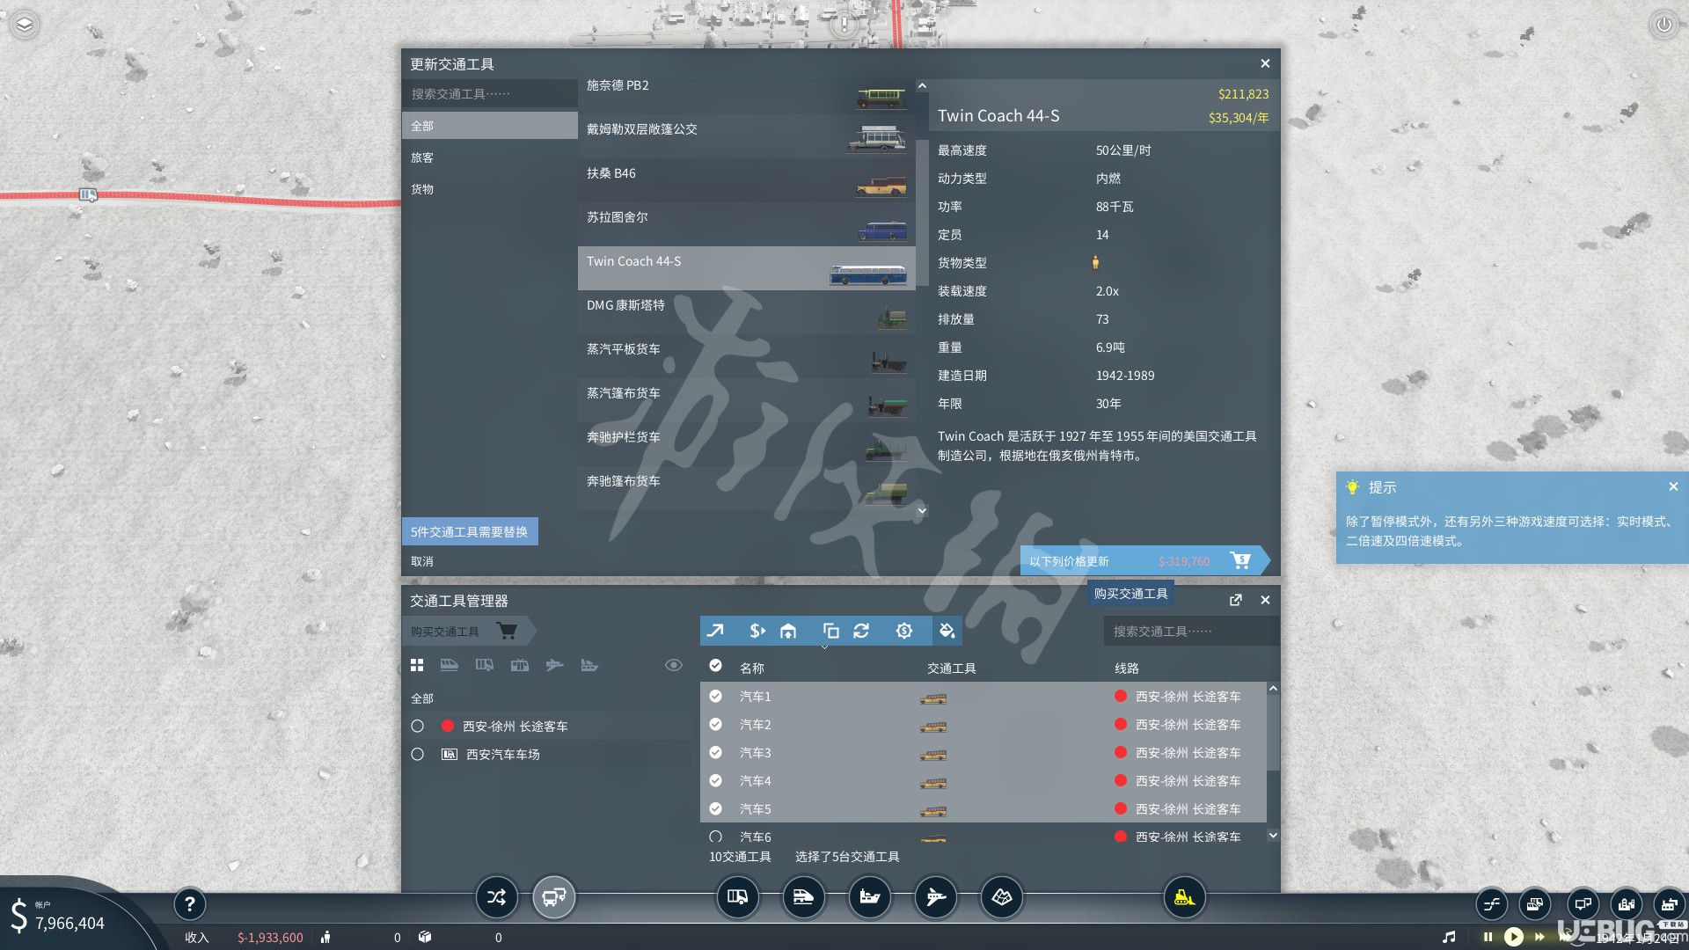The width and height of the screenshot is (1689, 950).
Task: Click the duplicate vehicles icon
Action: [x=830, y=631]
